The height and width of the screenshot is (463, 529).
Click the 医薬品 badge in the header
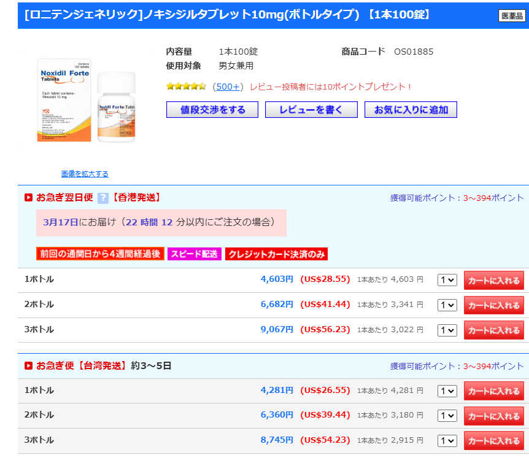(x=511, y=16)
